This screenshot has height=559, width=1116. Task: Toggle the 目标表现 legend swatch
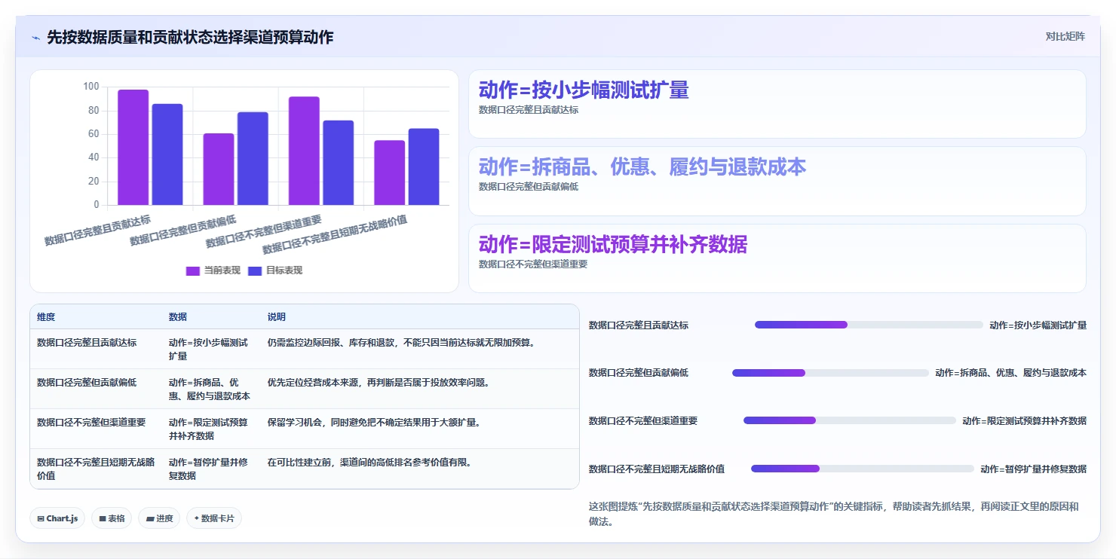[x=255, y=270]
